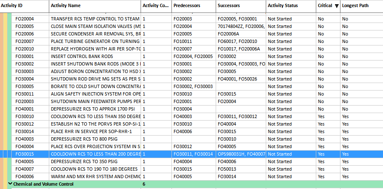The height and width of the screenshot is (189, 383).
Task: Select activity ID FO20003
Action: click(x=25, y=101)
